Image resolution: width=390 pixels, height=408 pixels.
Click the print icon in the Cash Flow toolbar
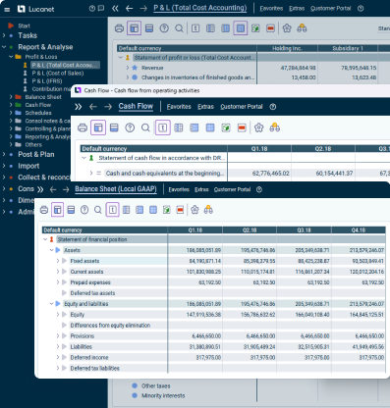click(83, 127)
